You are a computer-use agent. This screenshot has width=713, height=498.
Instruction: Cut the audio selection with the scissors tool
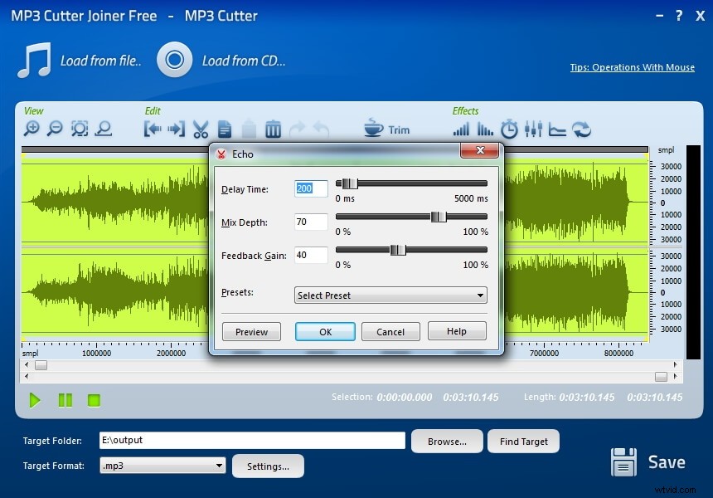click(x=201, y=129)
